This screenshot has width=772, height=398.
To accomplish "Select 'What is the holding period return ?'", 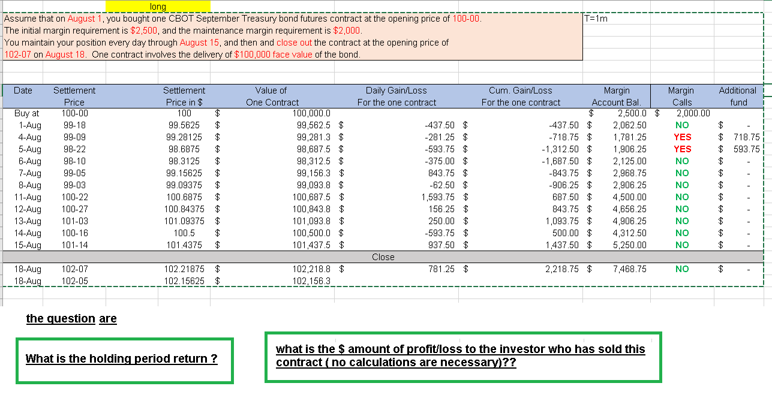I will (121, 359).
